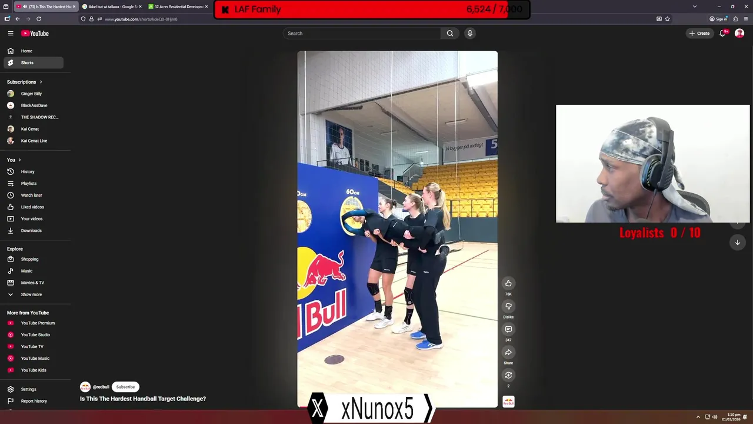Open Liked videos
Screen dimensions: 753x424
coord(34,207)
